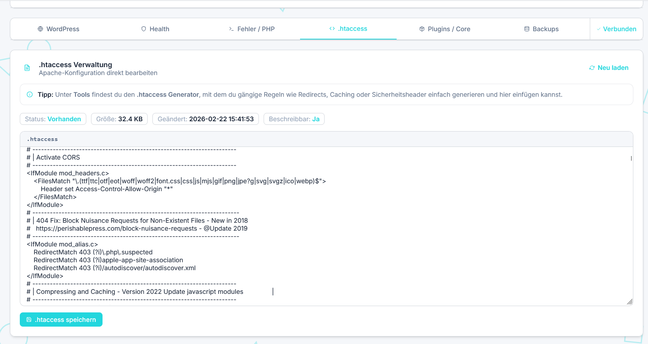
Task: Click the info icon next to Tipp
Action: (30, 94)
